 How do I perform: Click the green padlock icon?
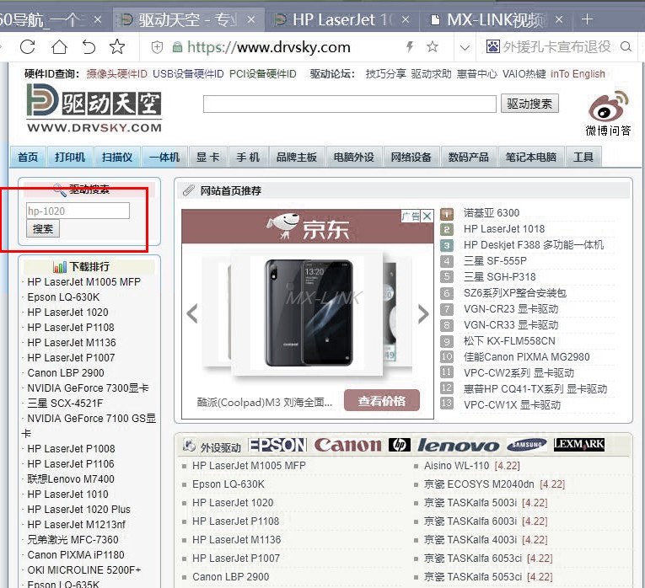click(177, 47)
